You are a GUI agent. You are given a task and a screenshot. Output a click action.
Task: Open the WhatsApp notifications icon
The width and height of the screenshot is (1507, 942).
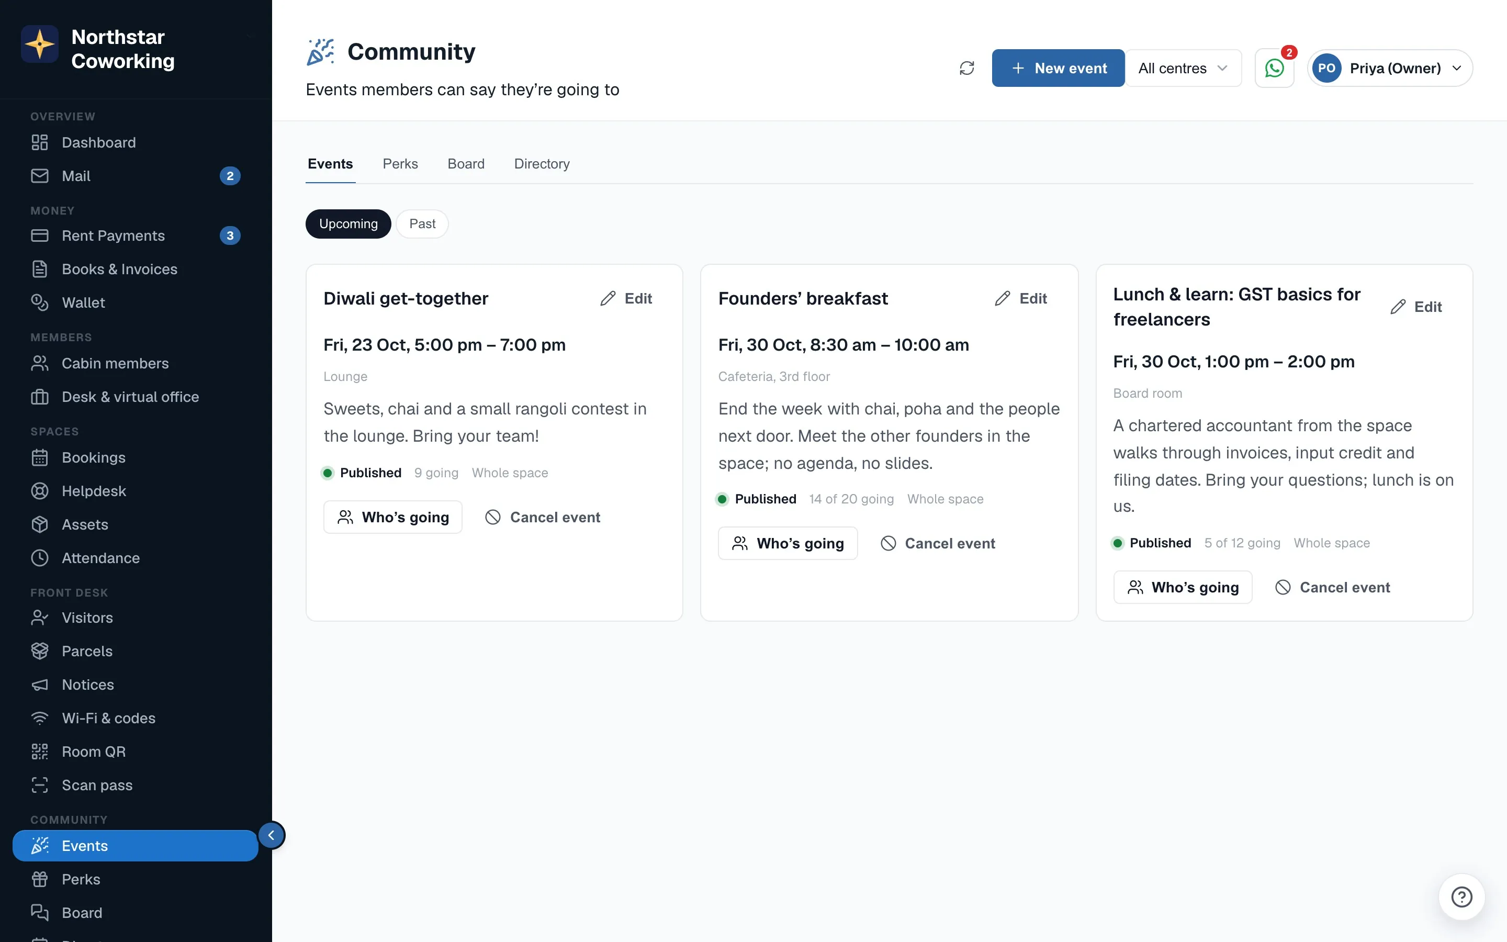click(x=1274, y=68)
